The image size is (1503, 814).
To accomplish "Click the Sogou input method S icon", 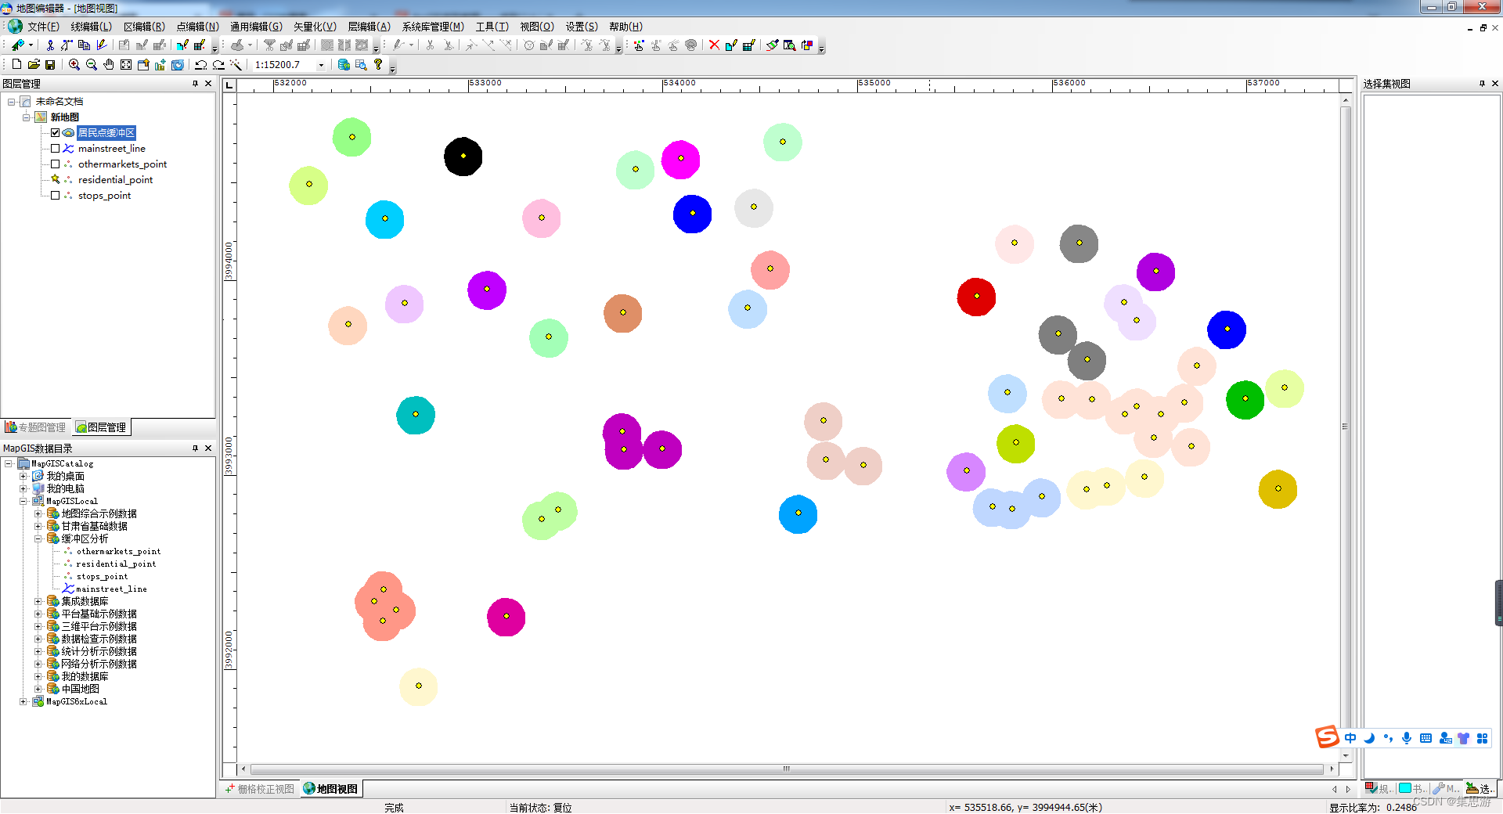I will click(x=1327, y=737).
